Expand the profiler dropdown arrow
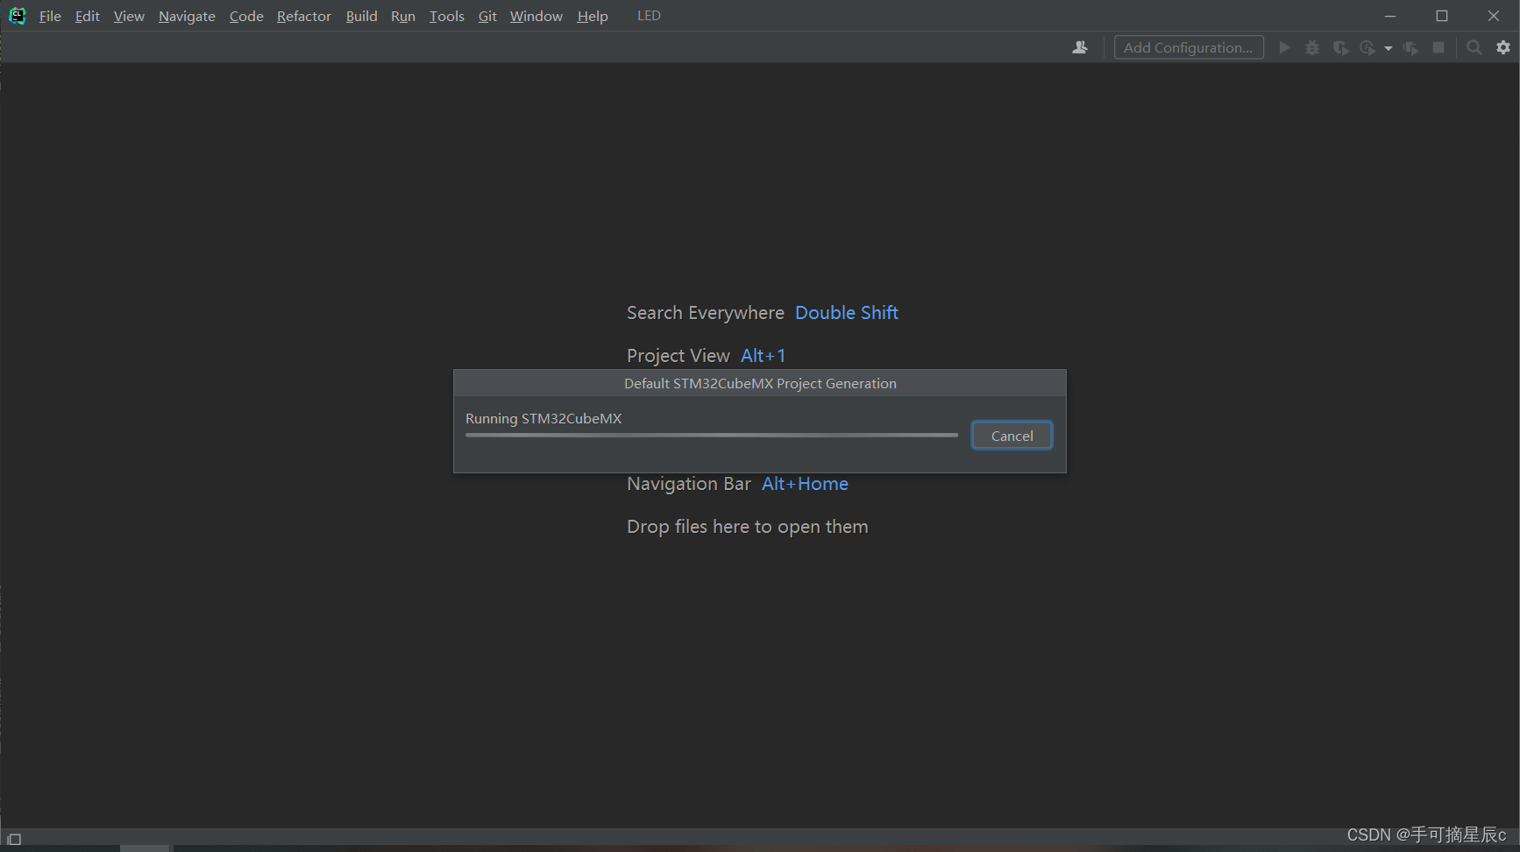Image resolution: width=1520 pixels, height=852 pixels. [x=1389, y=48]
